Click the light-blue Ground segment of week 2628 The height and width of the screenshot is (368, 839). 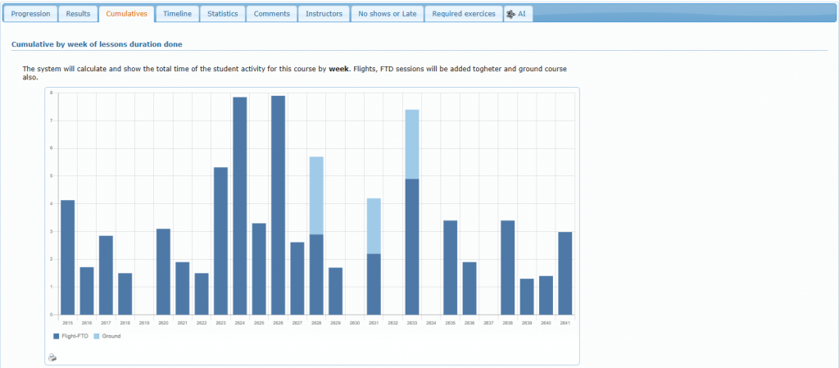point(316,195)
